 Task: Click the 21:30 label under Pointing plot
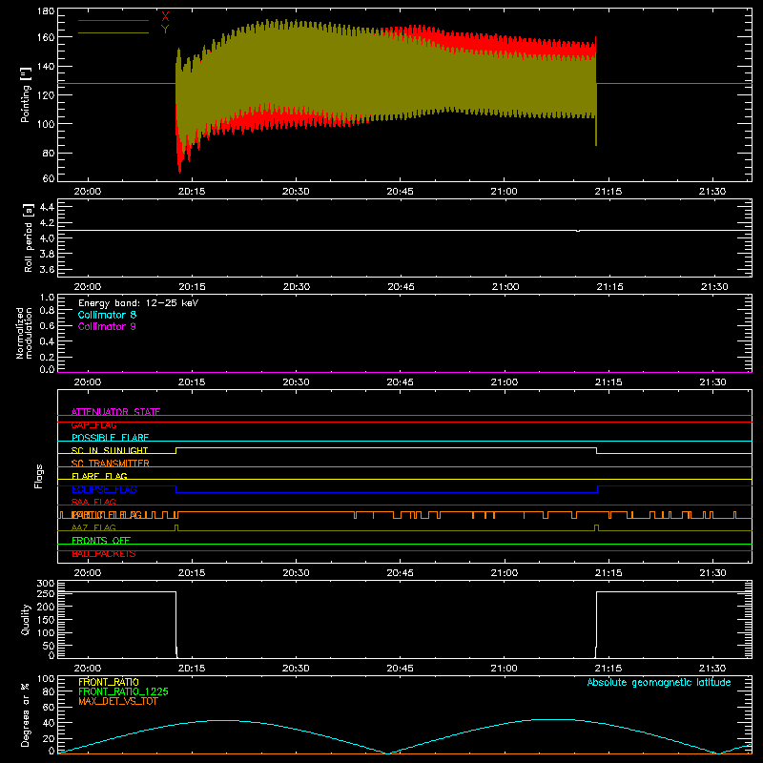(712, 192)
